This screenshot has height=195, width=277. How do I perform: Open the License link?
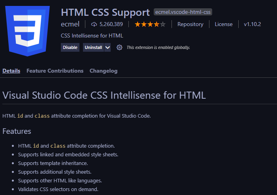[224, 24]
